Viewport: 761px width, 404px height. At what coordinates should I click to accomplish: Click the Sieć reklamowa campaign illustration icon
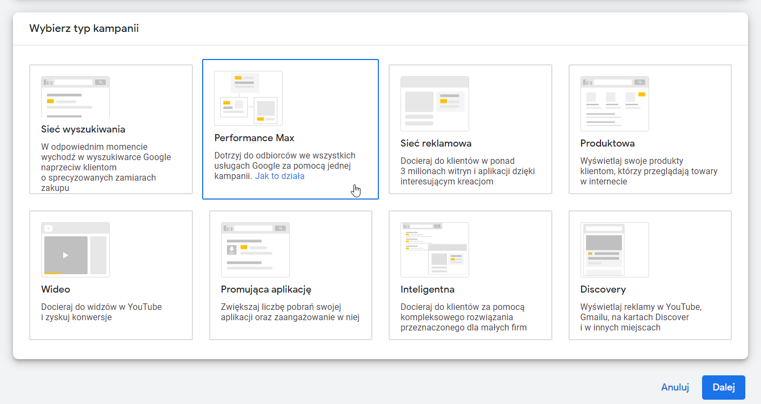point(435,104)
